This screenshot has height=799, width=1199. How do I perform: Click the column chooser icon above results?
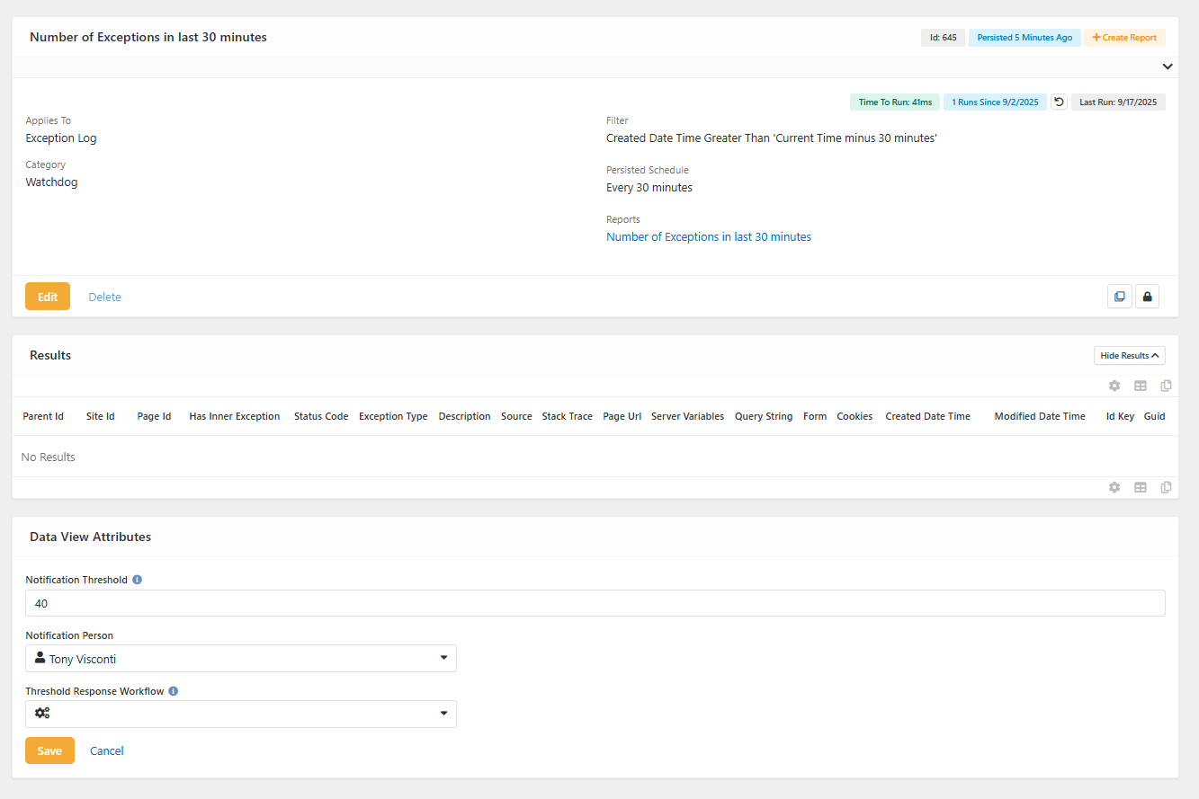point(1141,386)
